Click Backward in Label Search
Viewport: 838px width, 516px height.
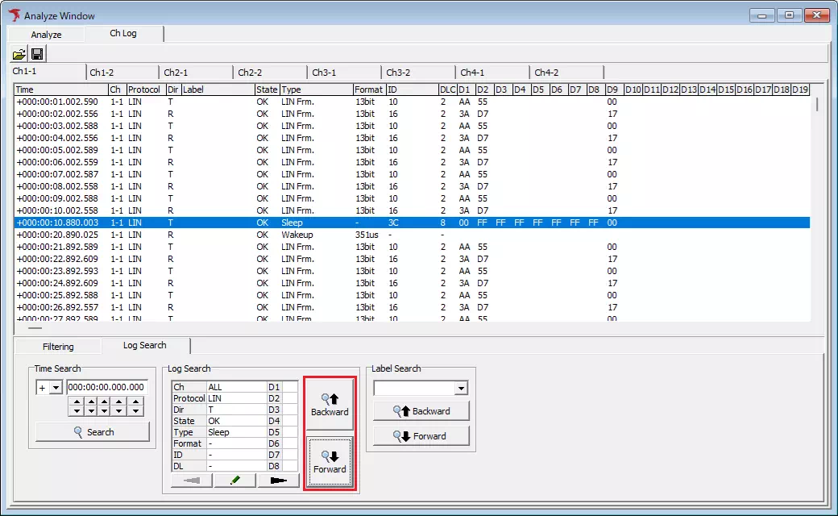point(421,411)
